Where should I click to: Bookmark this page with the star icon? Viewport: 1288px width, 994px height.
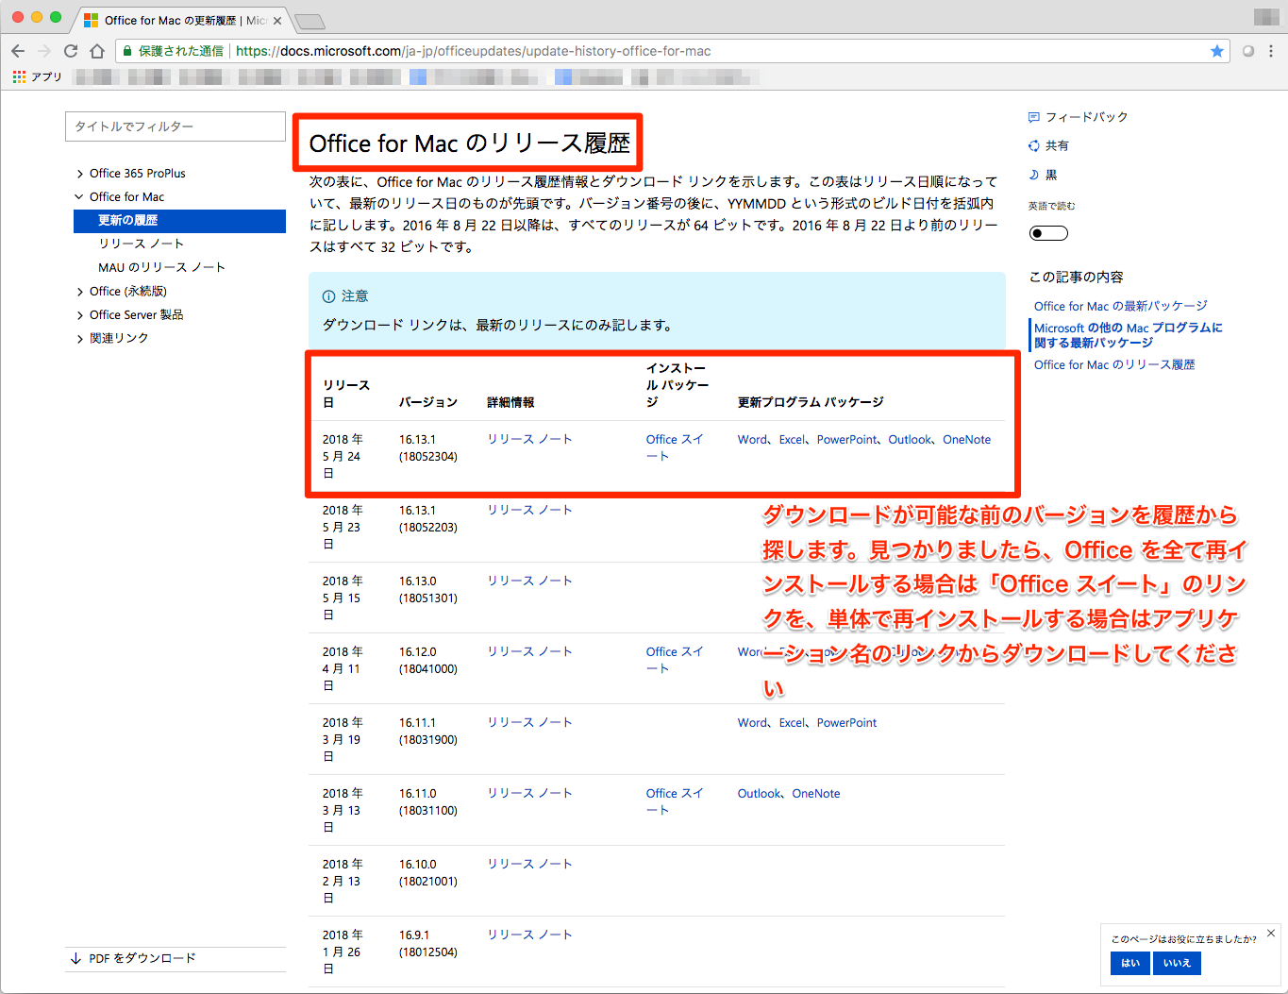pos(1217,51)
